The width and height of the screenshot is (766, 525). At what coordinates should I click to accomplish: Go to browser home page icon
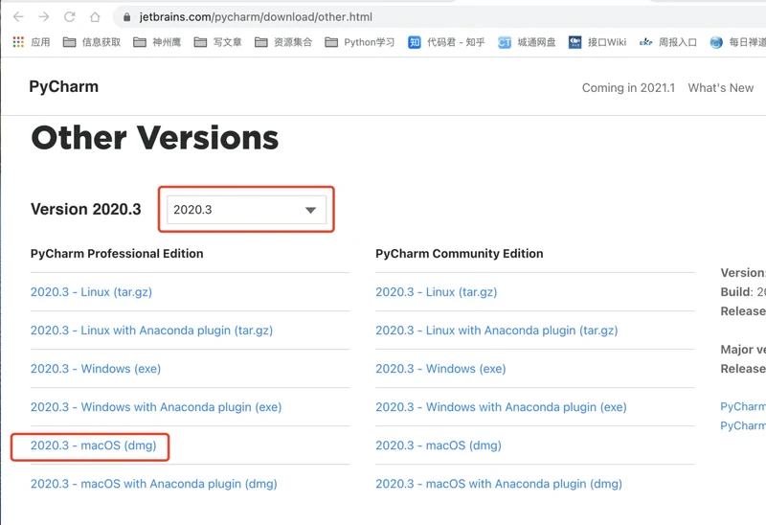click(95, 17)
